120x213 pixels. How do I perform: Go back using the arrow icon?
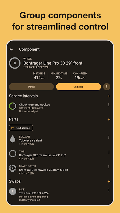(x=11, y=49)
